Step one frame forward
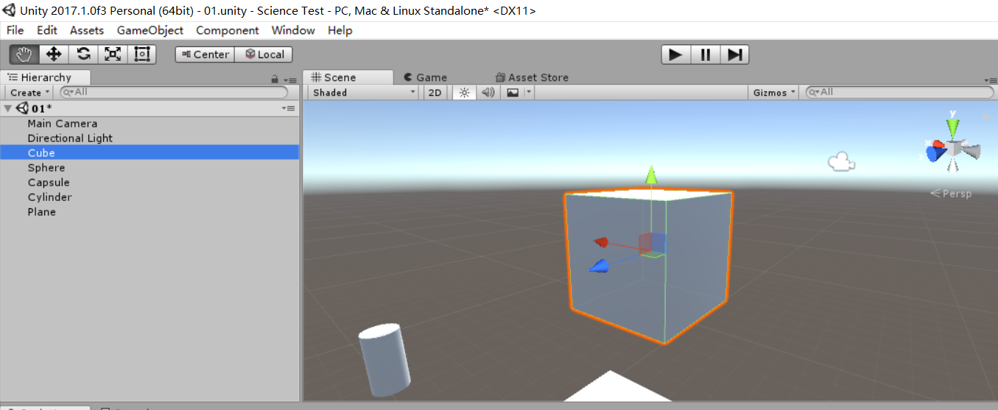Viewport: 998px width, 410px height. tap(734, 54)
